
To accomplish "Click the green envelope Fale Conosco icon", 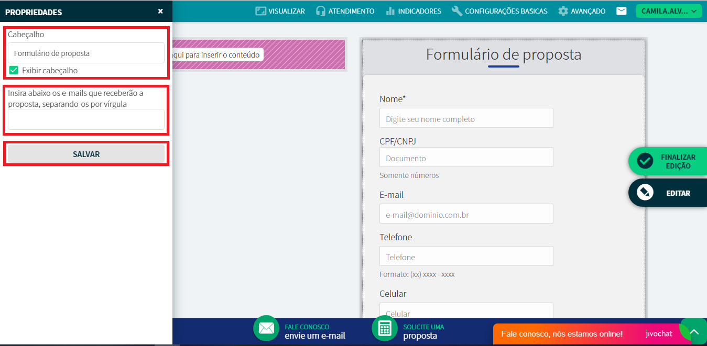I will [x=266, y=328].
